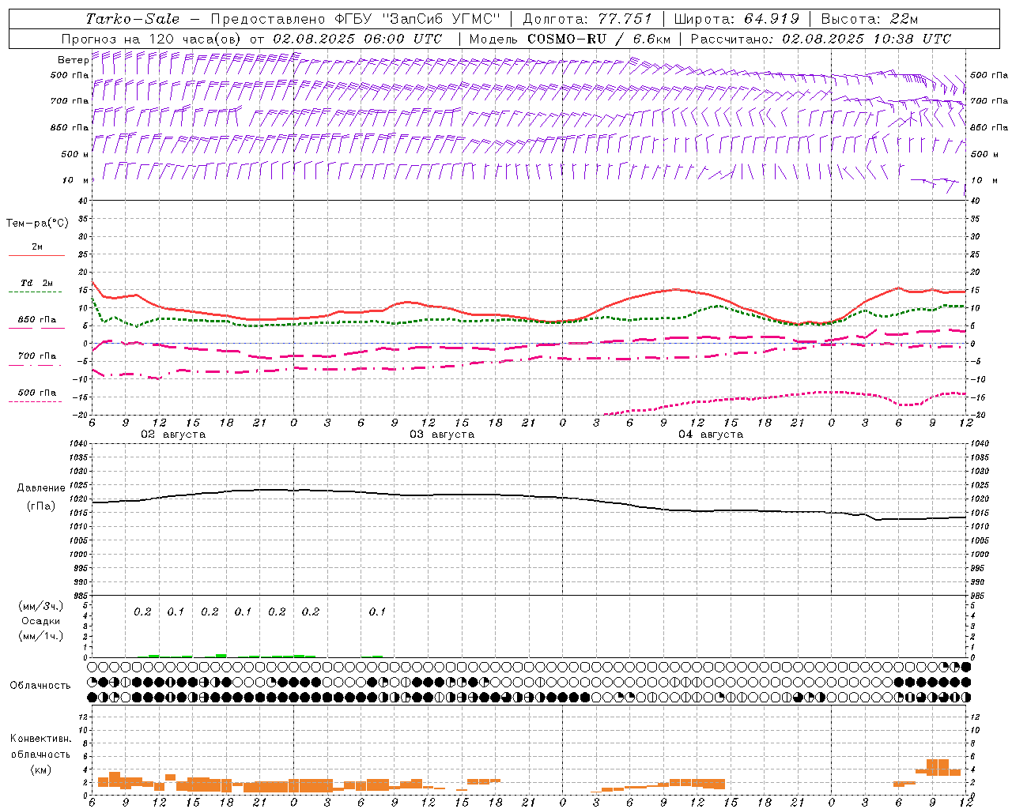Click the Модель COSMO-RU / 6.6км label
1012x809 pixels.
point(570,39)
